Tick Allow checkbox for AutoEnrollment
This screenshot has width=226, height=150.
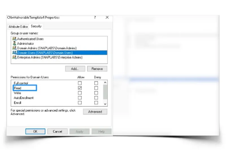click(x=80, y=98)
